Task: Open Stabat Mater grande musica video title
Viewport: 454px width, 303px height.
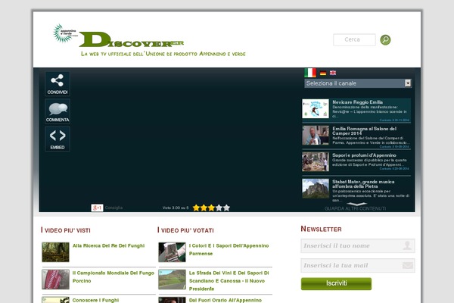Action: point(363,184)
